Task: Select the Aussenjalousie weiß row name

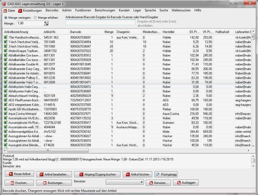Action: tap(24, 127)
